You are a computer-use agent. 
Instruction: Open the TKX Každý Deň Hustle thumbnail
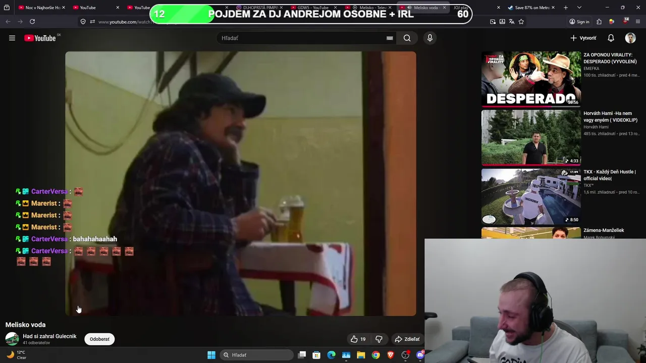tap(531, 196)
